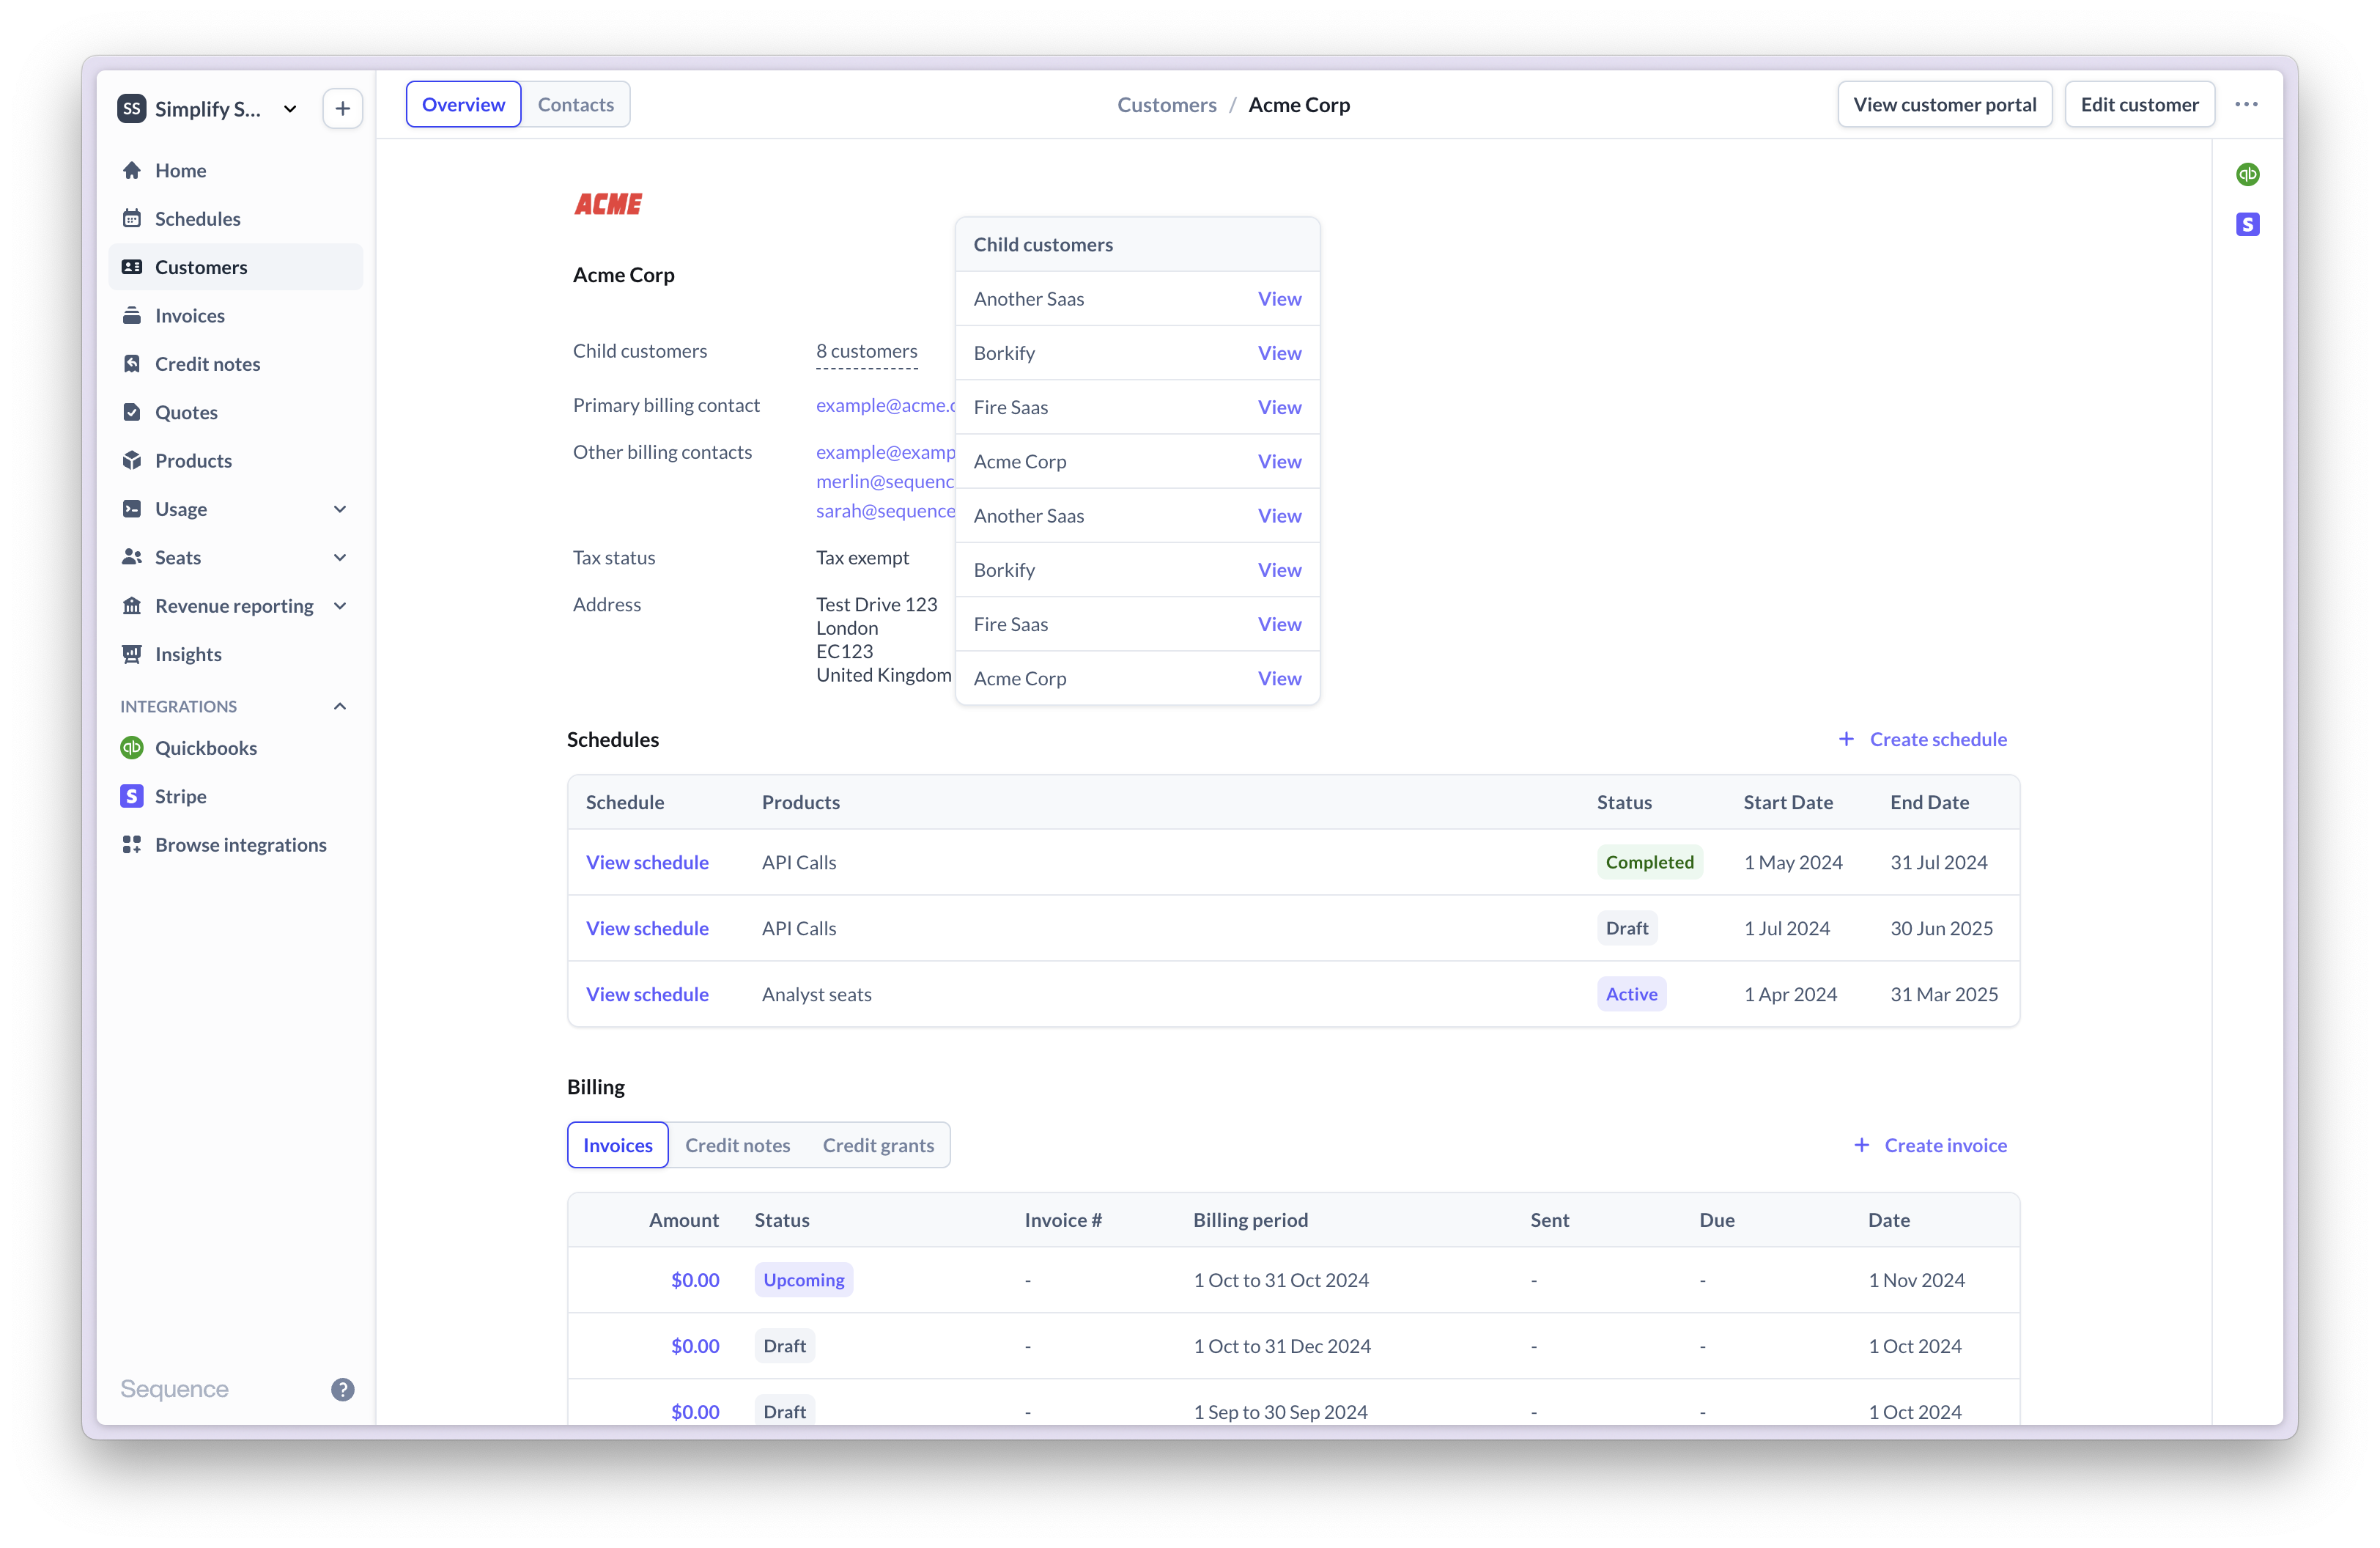
Task: Click the Upcoming status badge
Action: pyautogui.click(x=804, y=1280)
